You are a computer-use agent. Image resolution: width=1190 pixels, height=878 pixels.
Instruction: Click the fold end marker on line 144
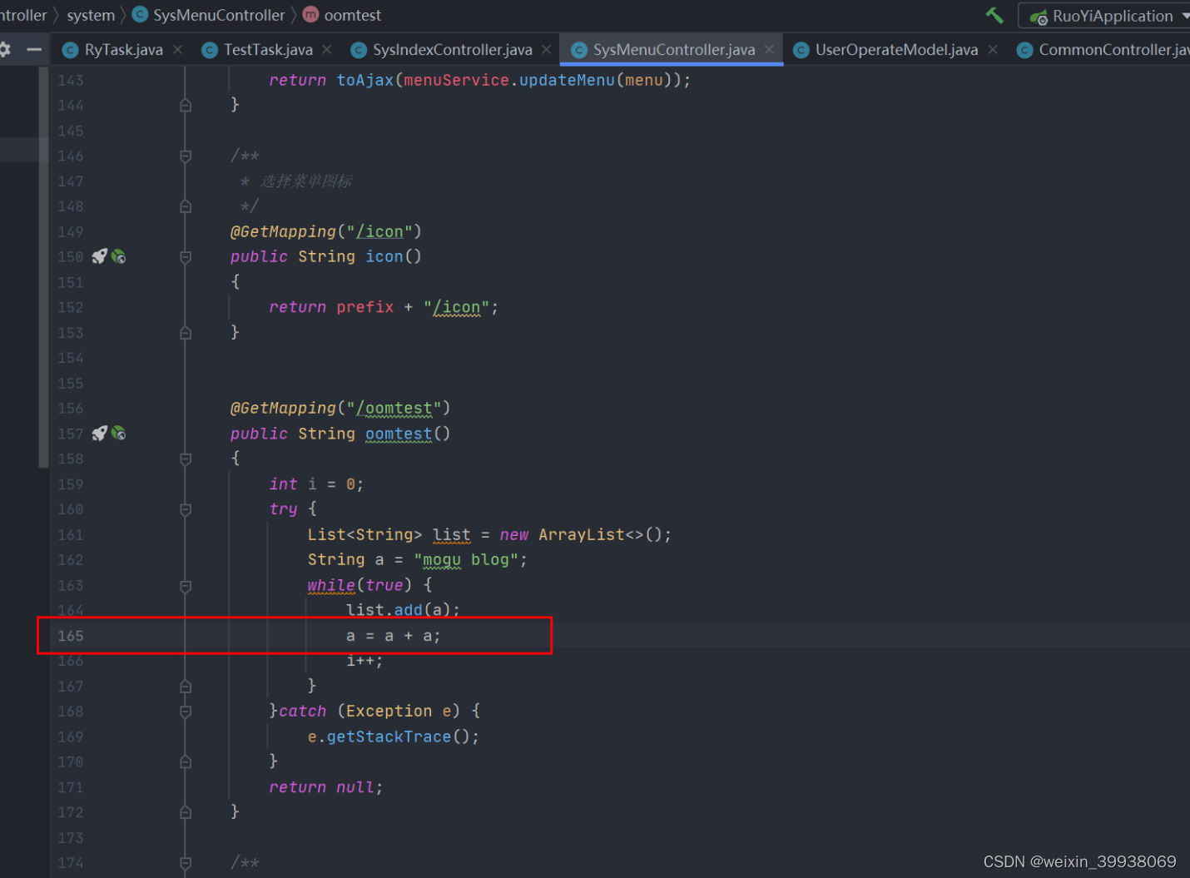tap(186, 105)
